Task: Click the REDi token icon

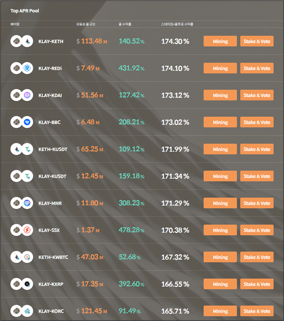Action: tap(27, 68)
